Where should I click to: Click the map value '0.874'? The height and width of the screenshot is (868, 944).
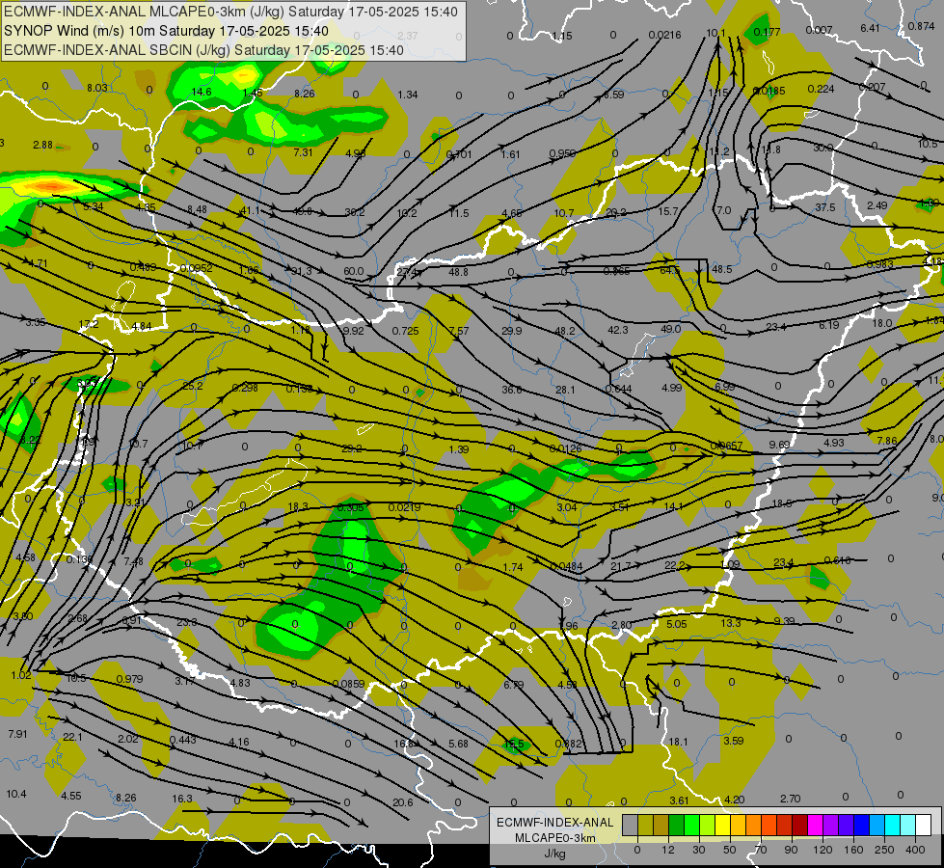(921, 26)
